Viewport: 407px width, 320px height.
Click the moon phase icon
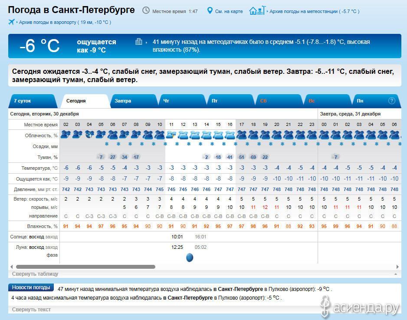[189, 257]
